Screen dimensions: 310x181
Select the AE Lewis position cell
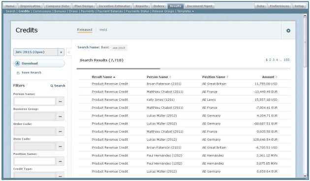tap(209, 99)
